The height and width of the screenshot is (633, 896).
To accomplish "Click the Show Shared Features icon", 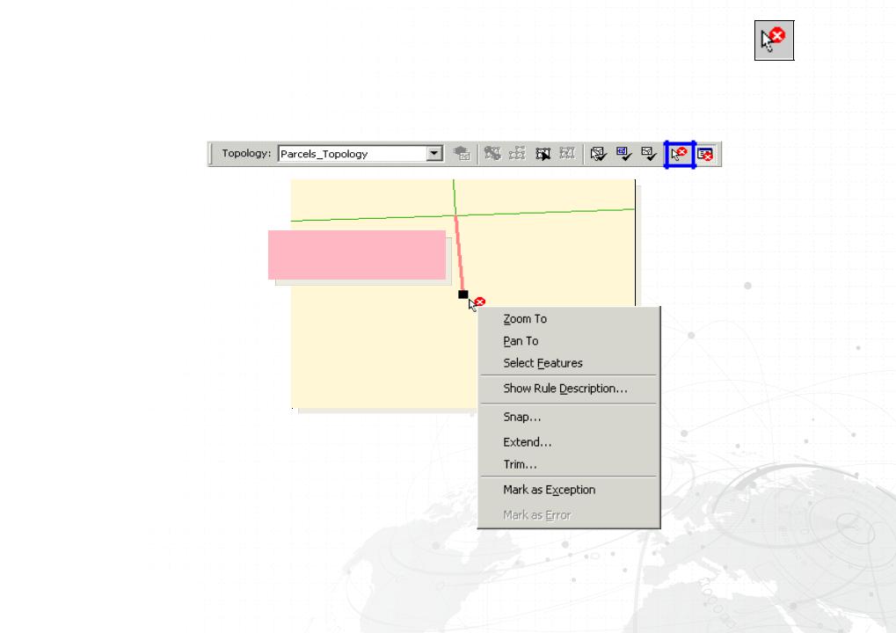I will [567, 154].
